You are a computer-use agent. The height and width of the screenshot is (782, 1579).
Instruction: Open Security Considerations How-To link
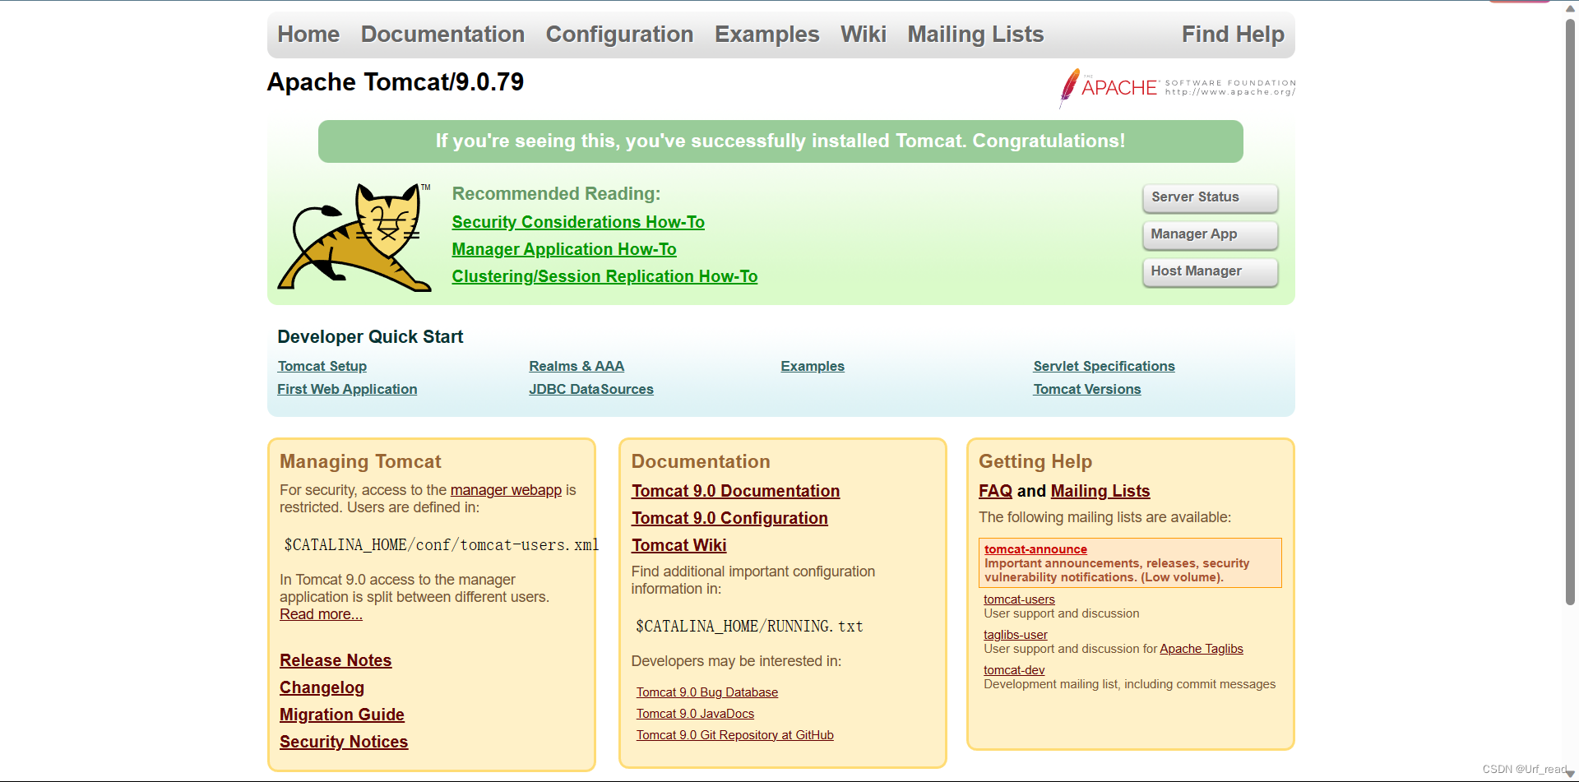578,222
